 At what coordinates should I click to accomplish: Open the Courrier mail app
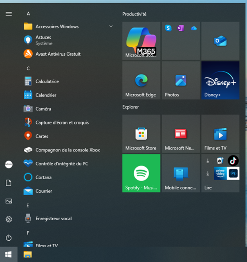coord(68,191)
